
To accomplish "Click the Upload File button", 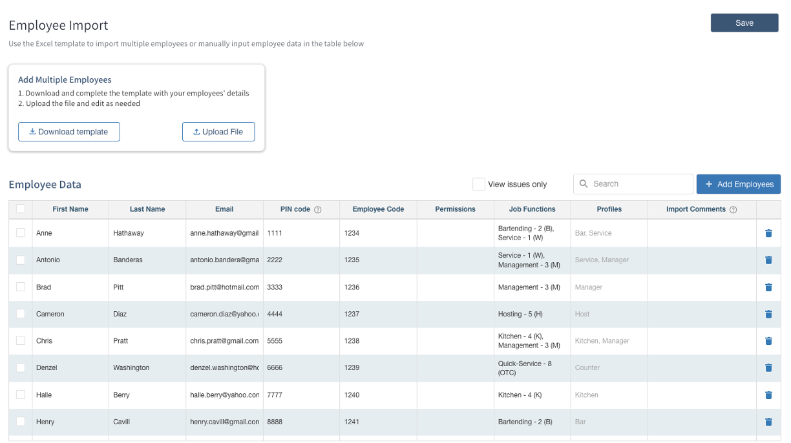I will [x=218, y=132].
